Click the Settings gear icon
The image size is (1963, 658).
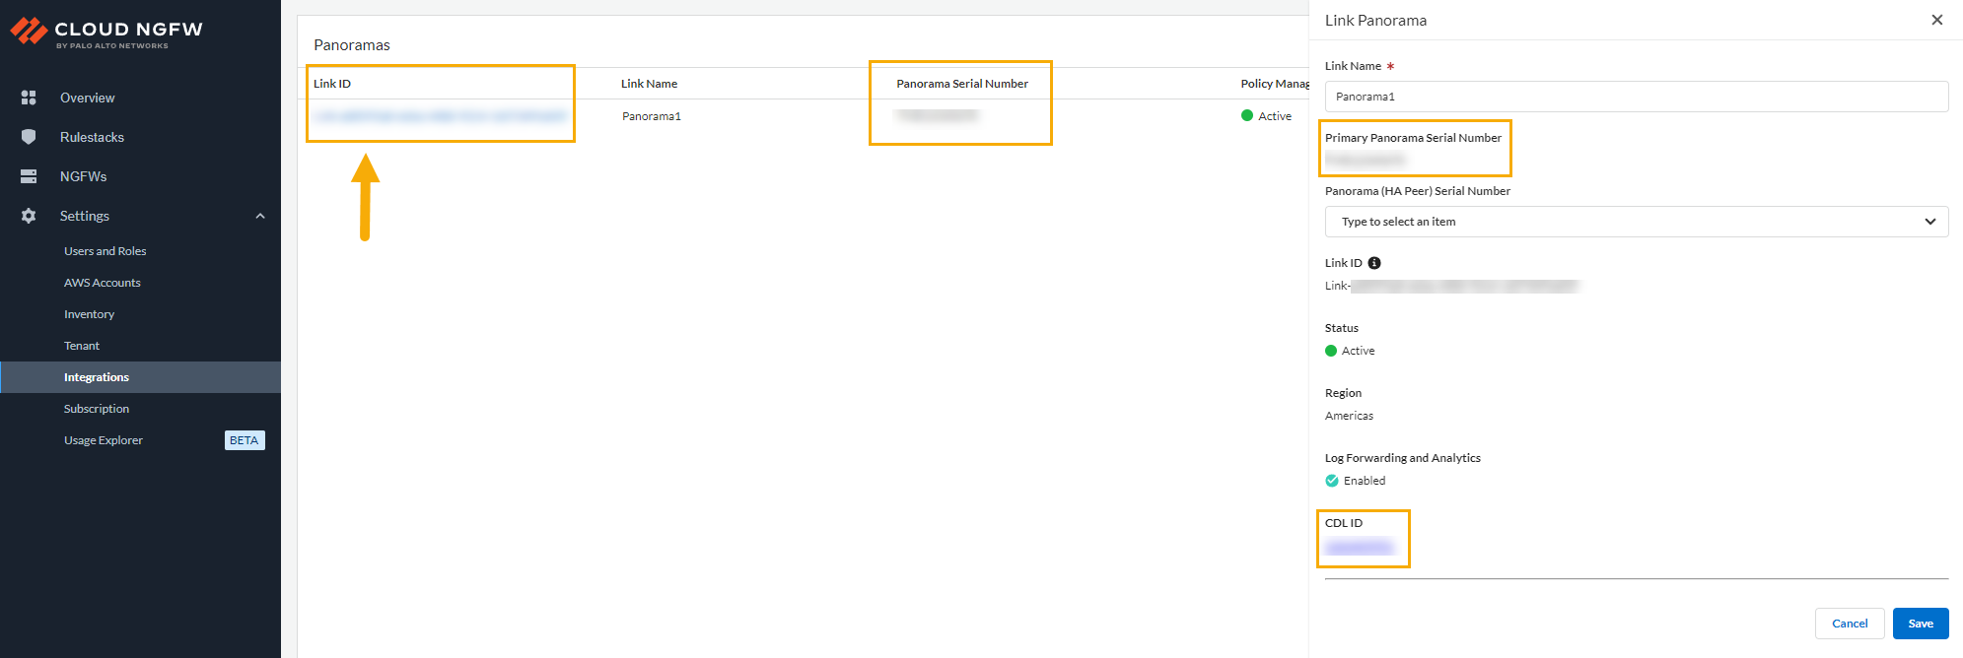29,216
